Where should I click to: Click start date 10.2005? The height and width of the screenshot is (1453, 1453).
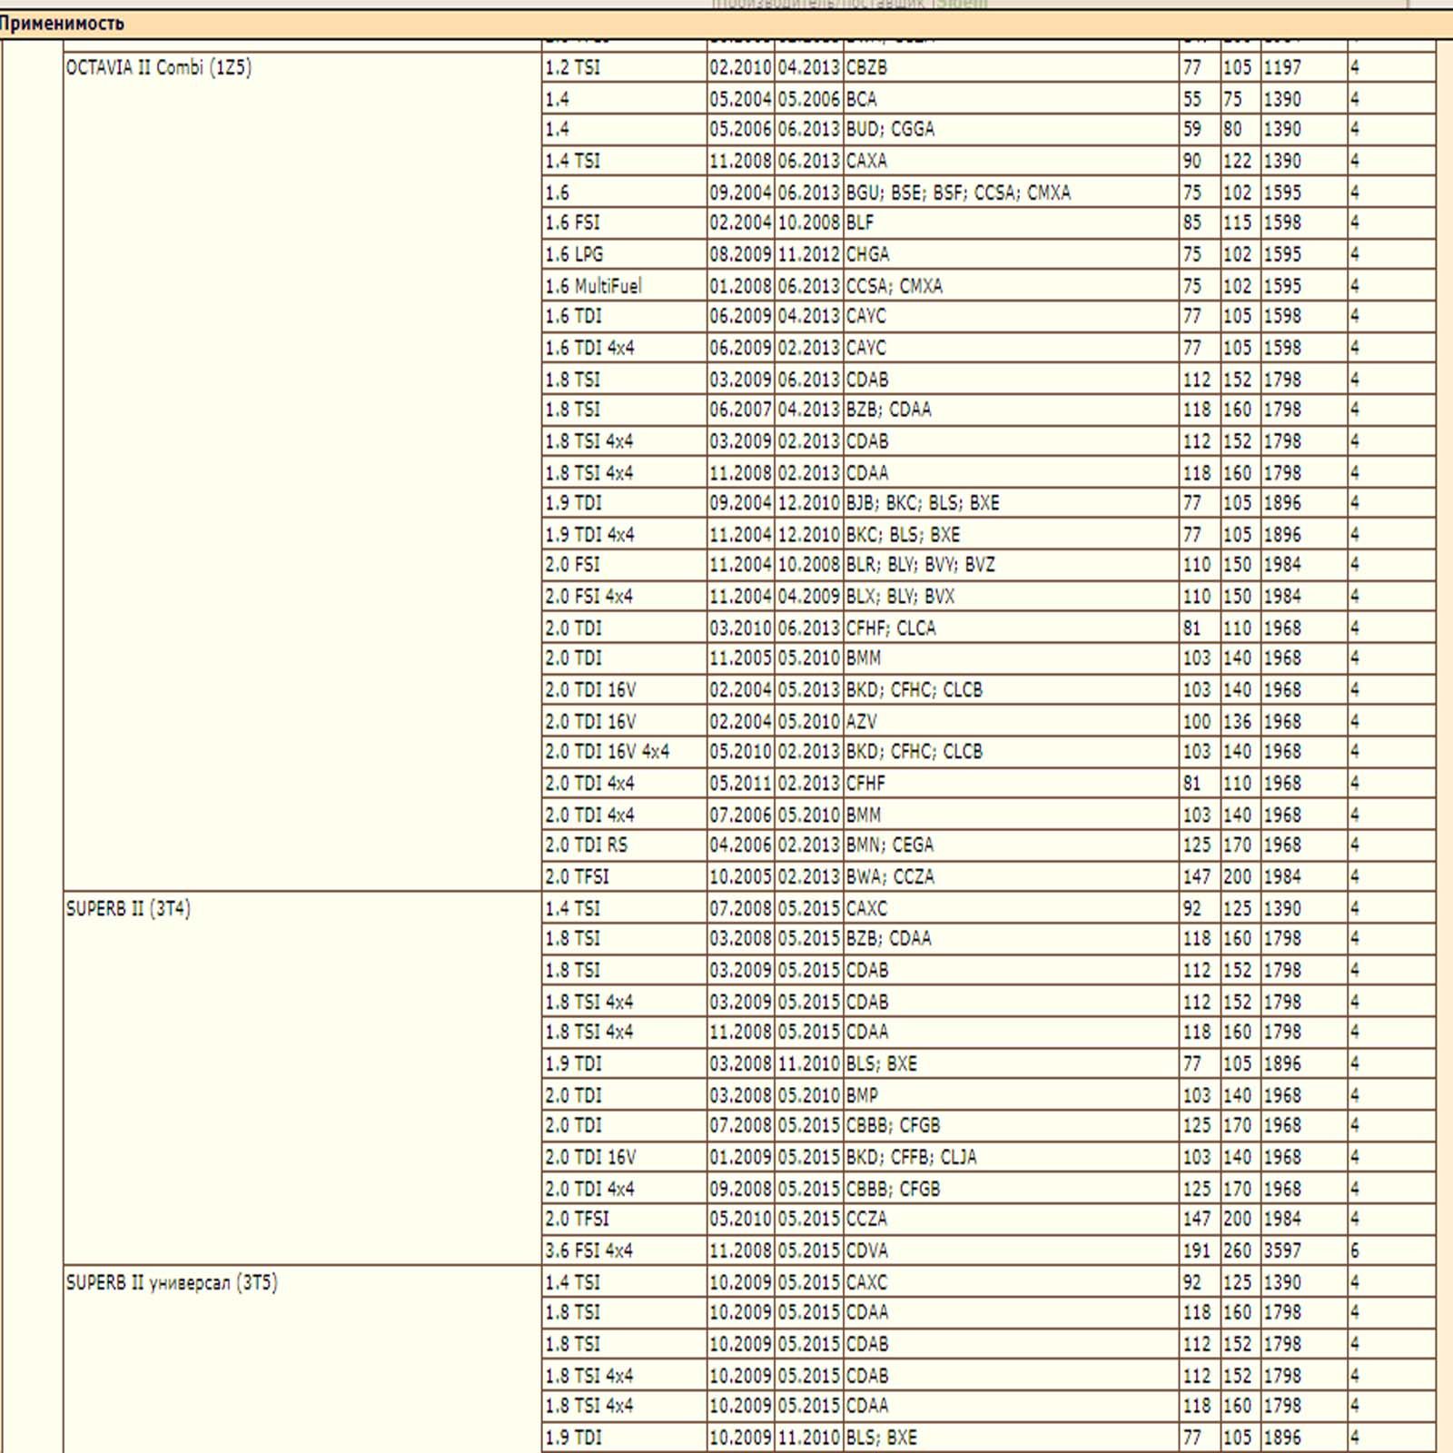pos(740,877)
